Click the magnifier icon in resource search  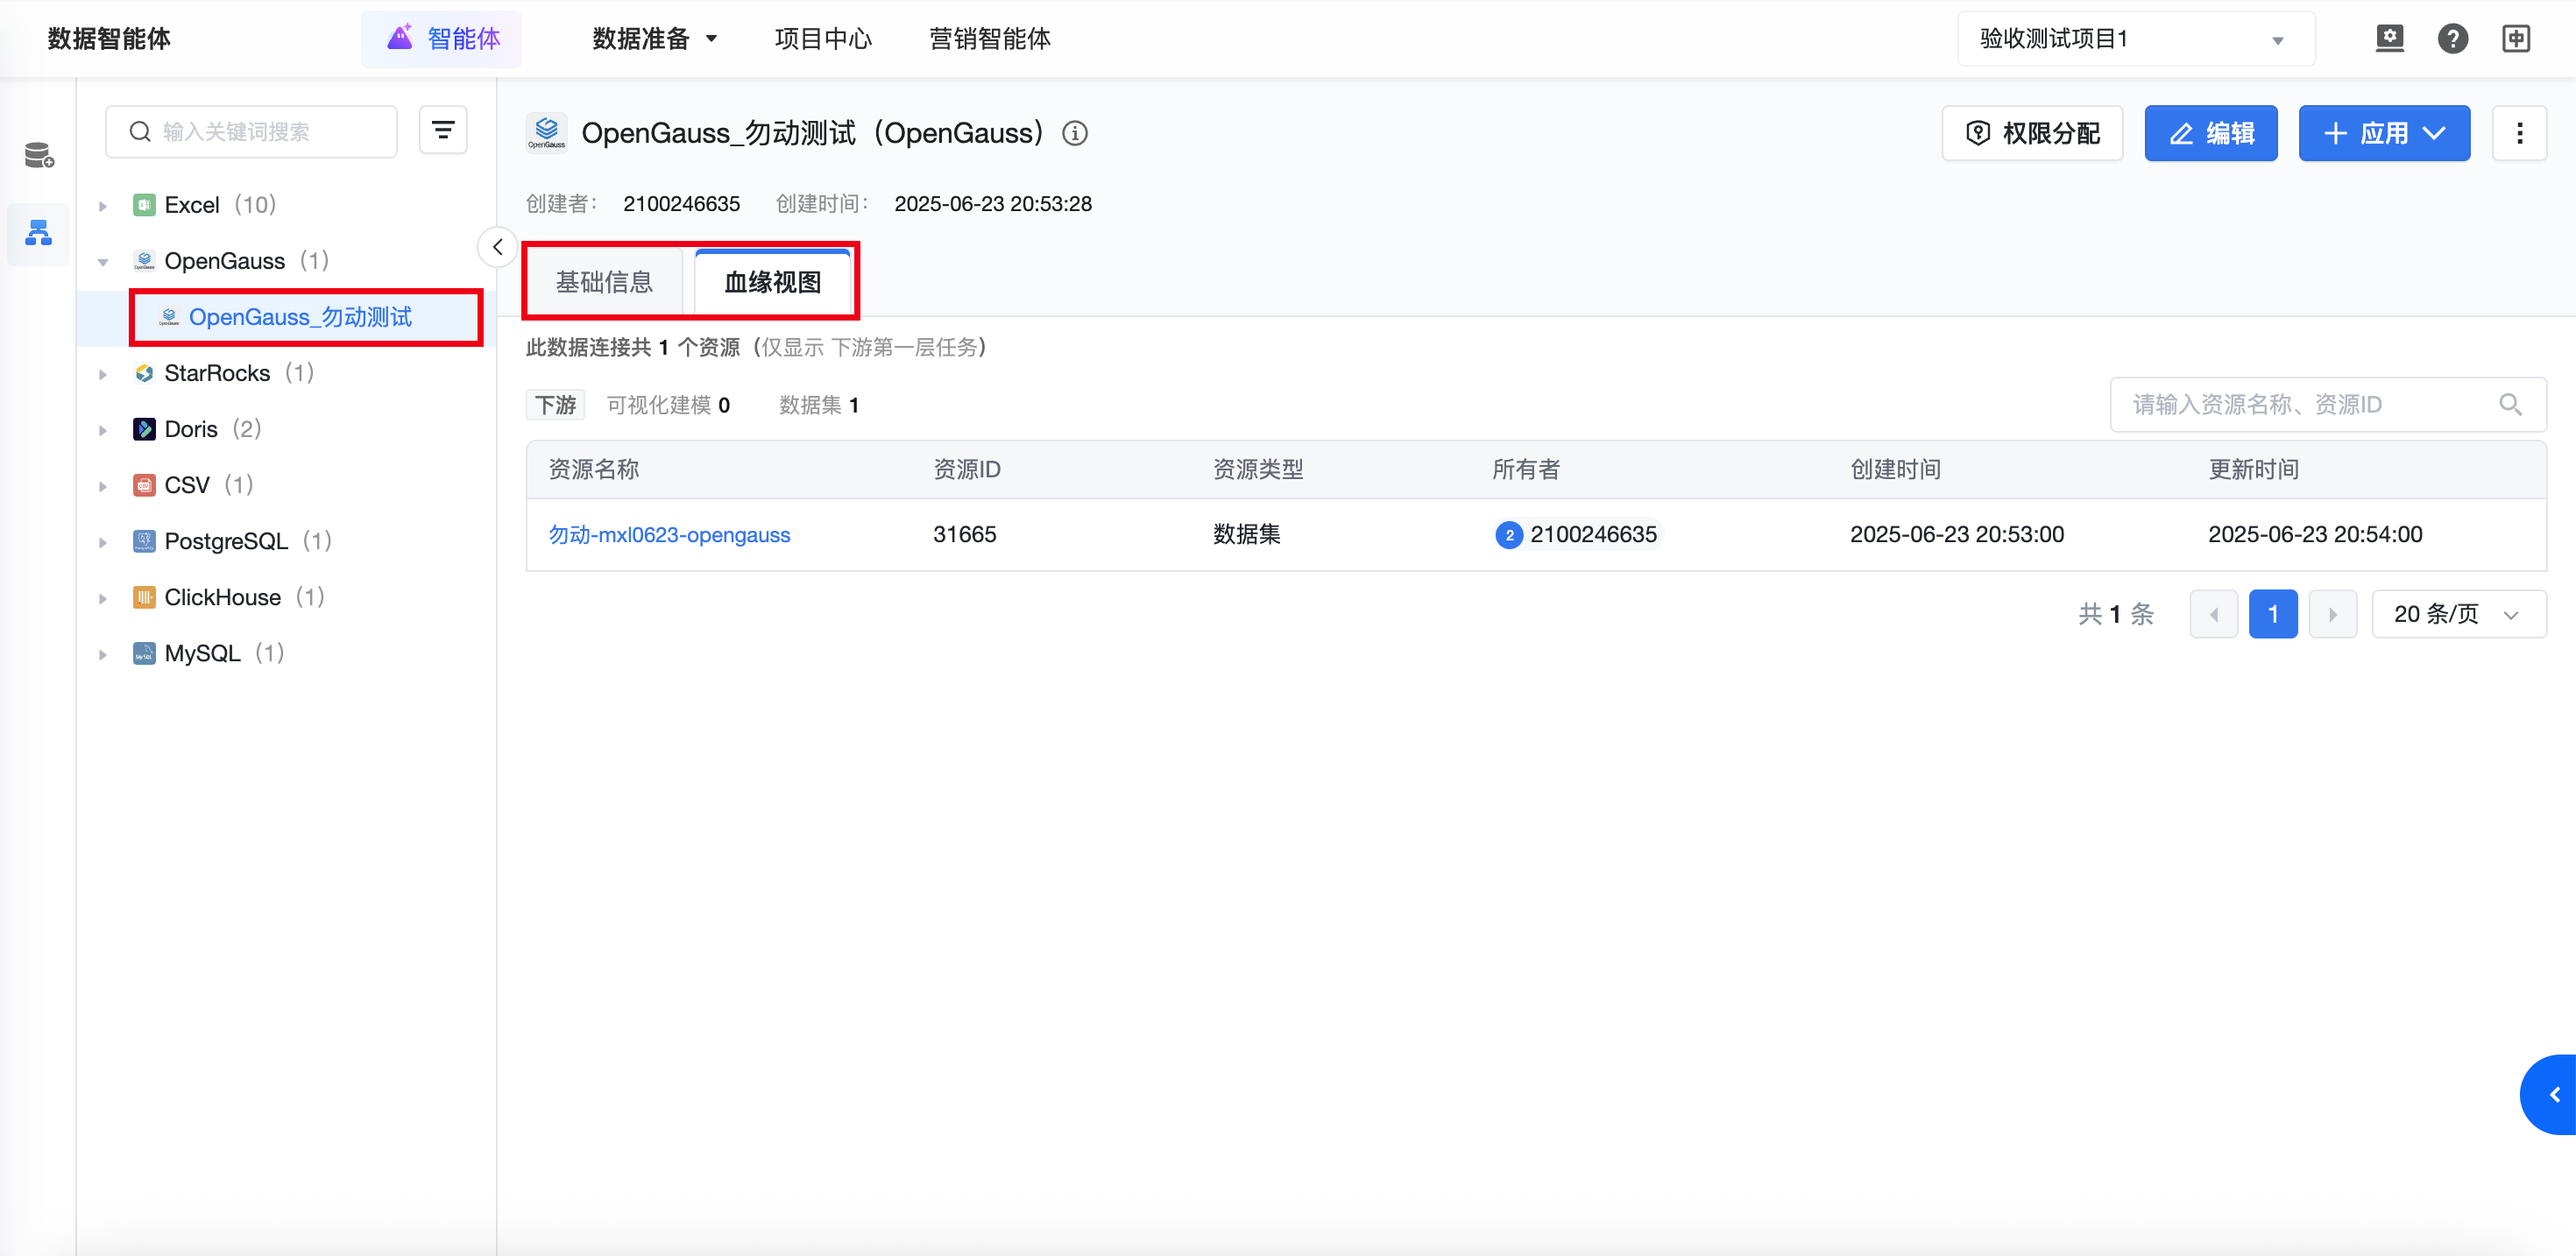[x=2509, y=404]
